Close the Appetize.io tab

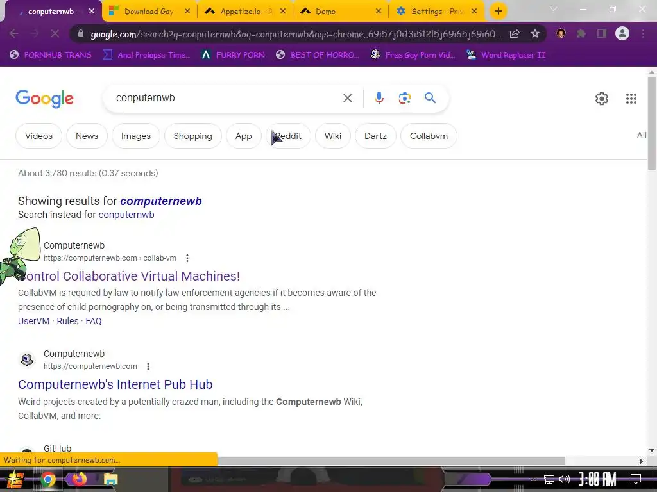pos(283,12)
